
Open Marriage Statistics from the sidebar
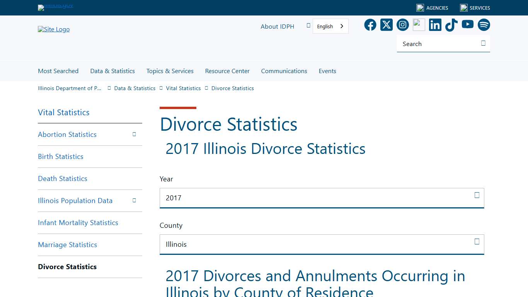67,245
